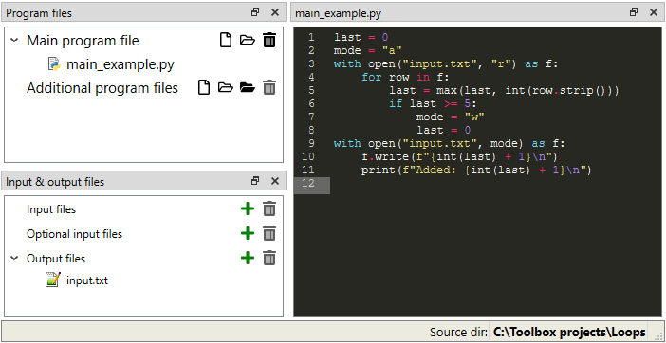
Task: Add an optional input file
Action: pyautogui.click(x=248, y=234)
